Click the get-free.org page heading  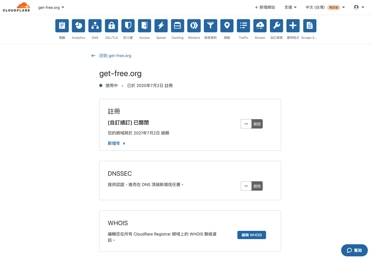[x=120, y=74]
